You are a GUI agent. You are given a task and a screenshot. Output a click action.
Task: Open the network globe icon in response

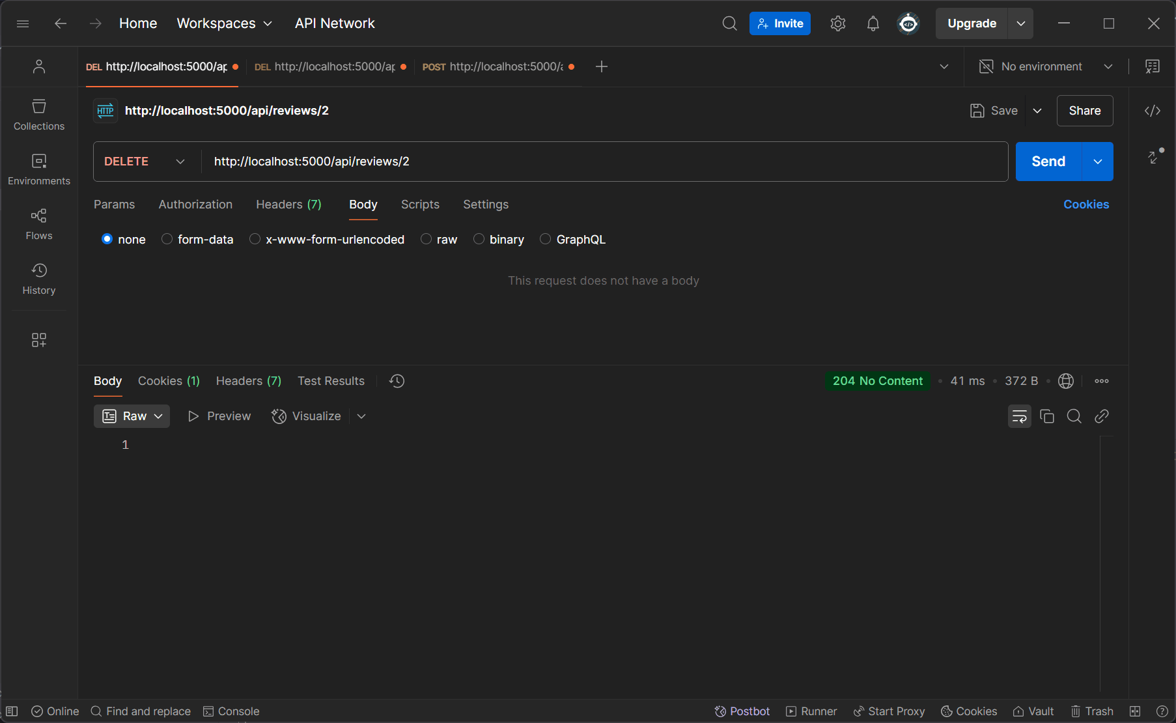(x=1066, y=381)
